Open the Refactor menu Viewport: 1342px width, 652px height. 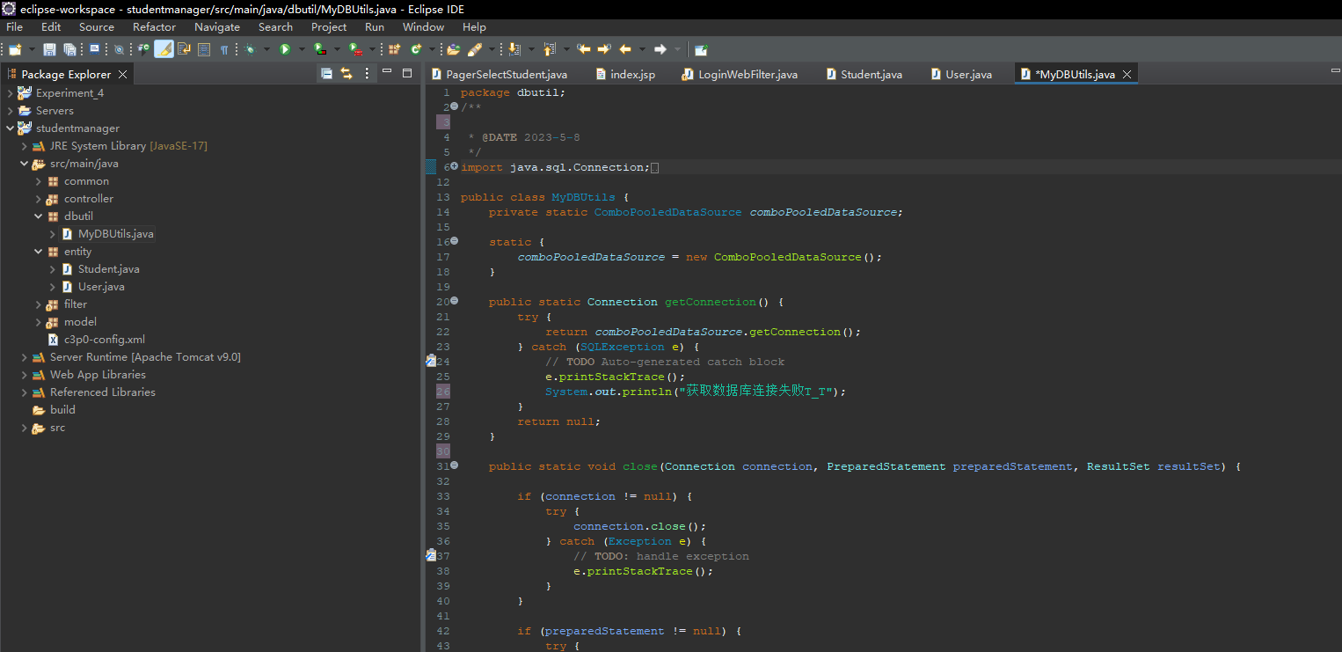click(154, 27)
